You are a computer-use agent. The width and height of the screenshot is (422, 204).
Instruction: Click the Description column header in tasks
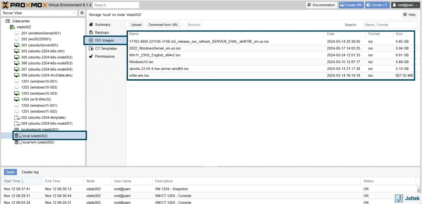(x=256, y=181)
